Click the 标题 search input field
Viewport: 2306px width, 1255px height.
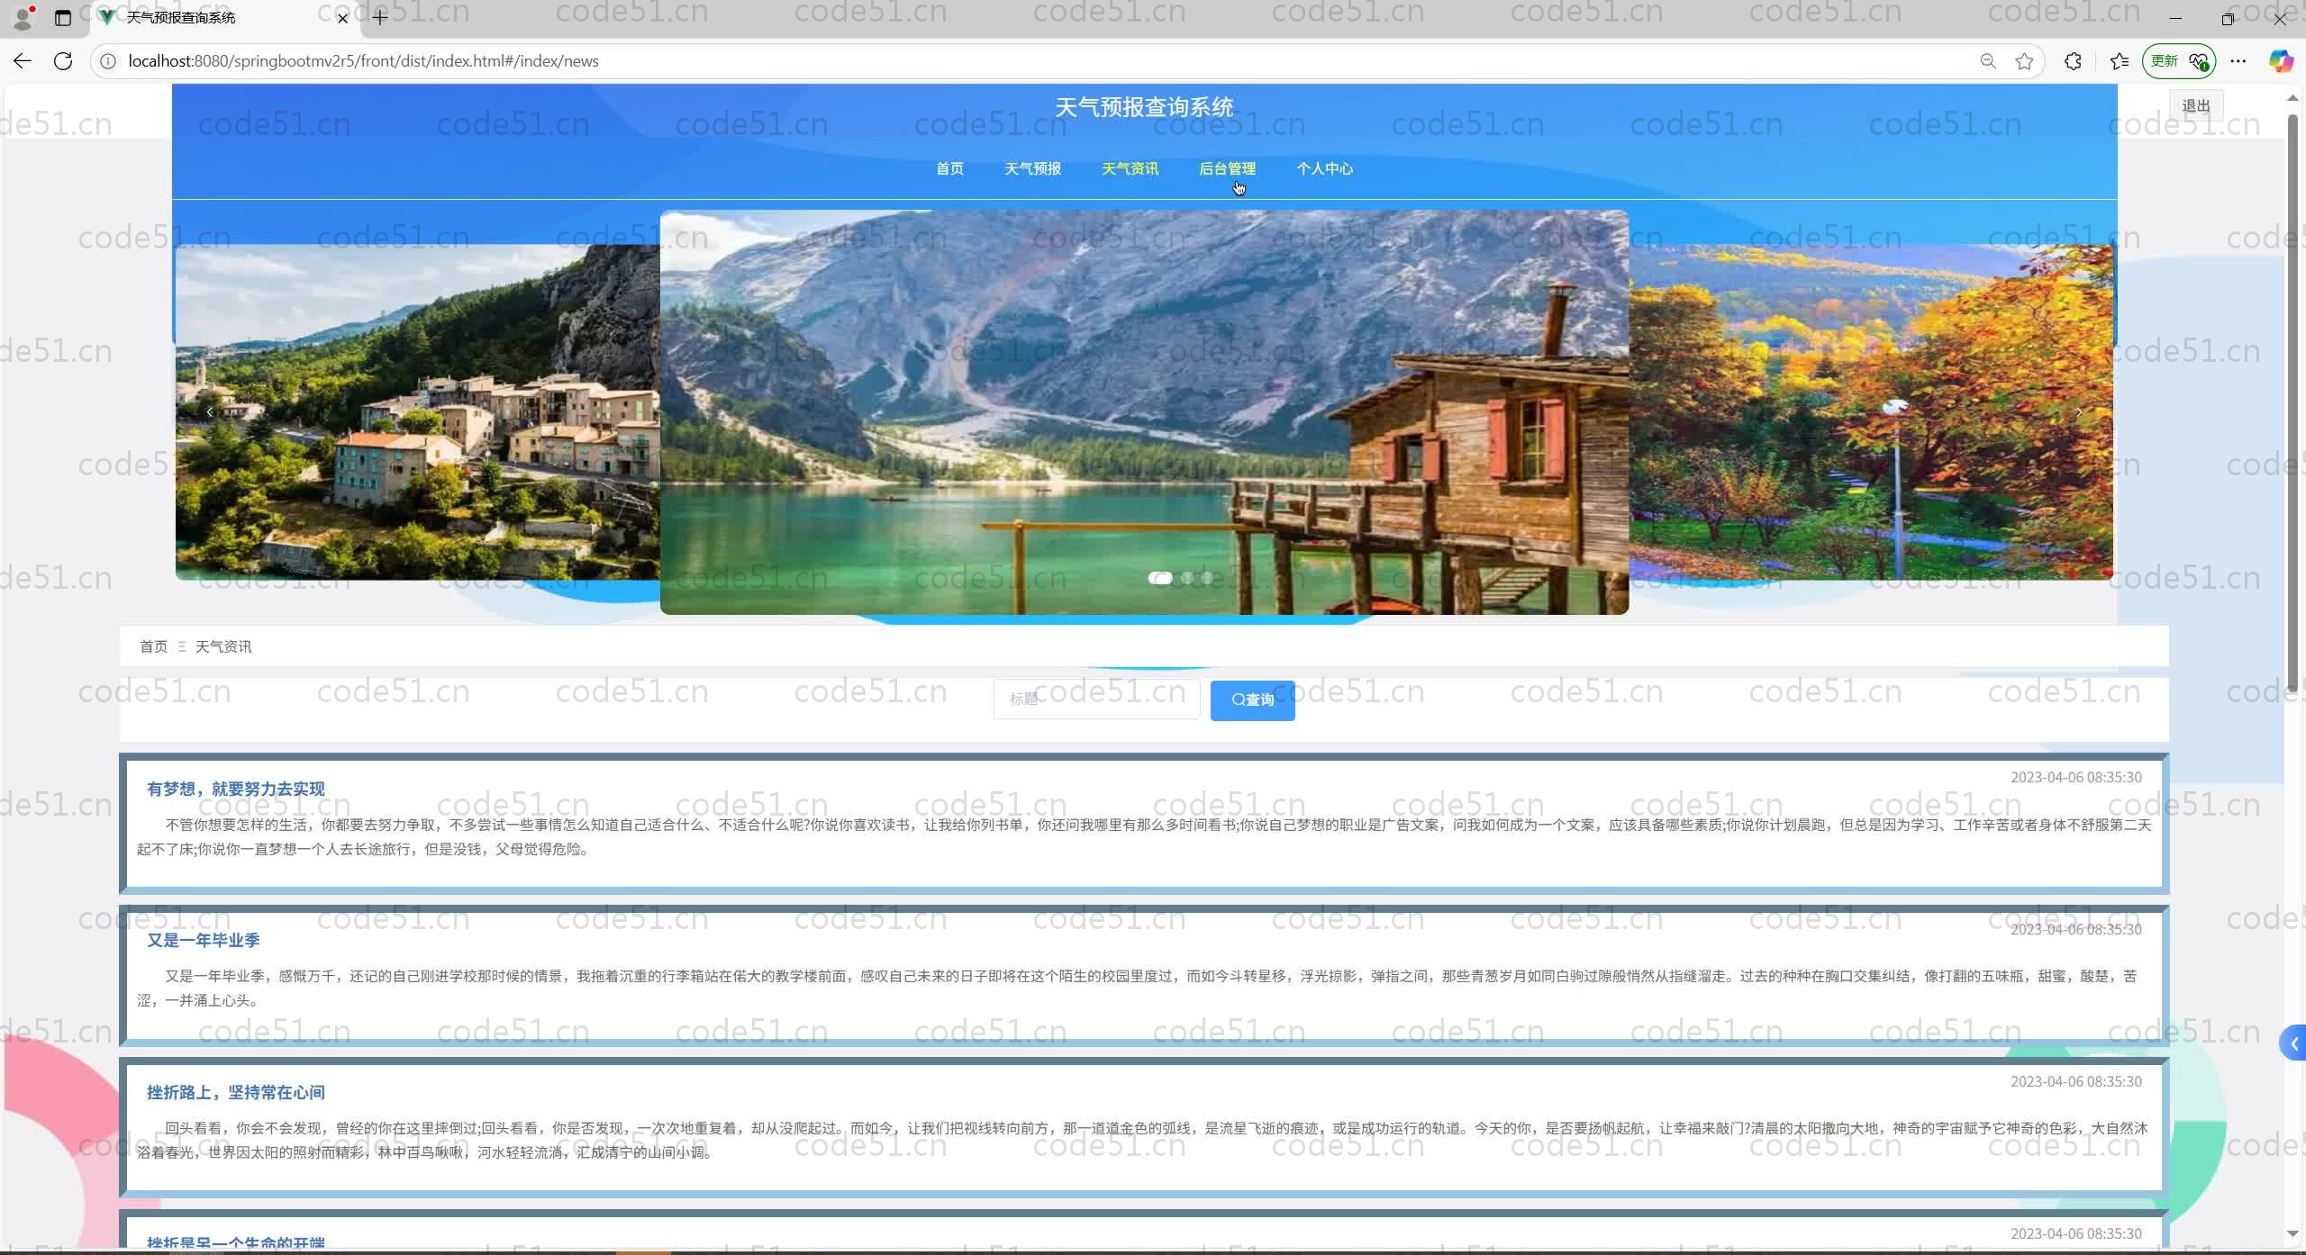[1095, 699]
